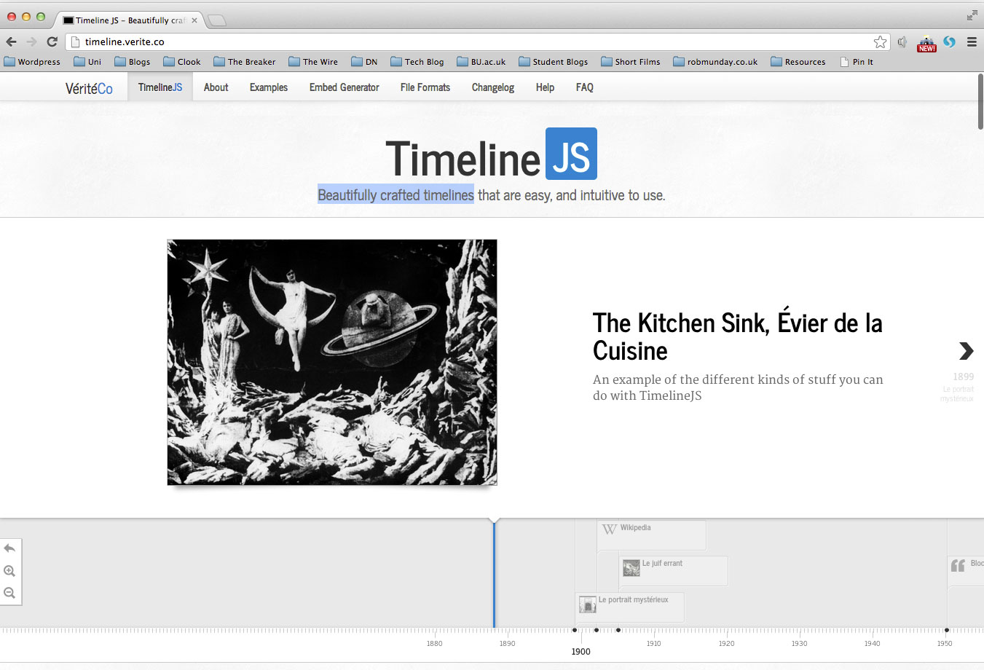The image size is (984, 670).
Task: Click the Pin It bookmarklet
Action: (x=857, y=62)
